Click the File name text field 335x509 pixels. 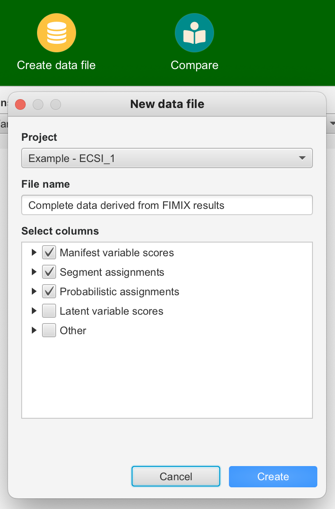click(167, 205)
